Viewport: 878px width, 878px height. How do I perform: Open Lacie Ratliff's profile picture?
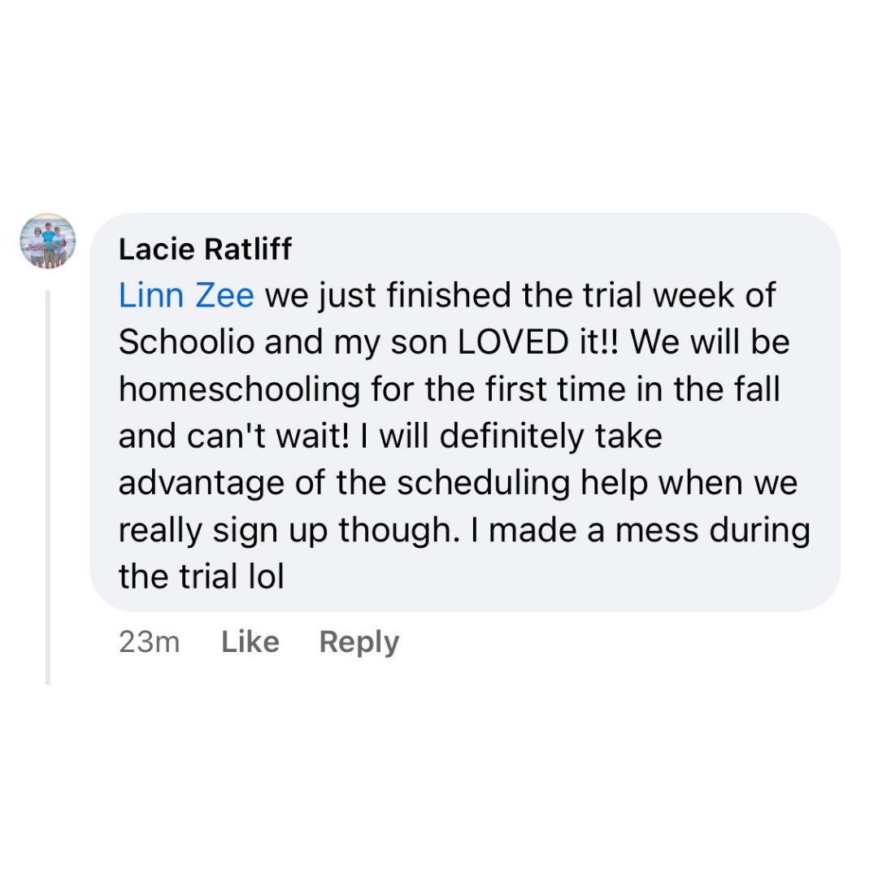48,241
